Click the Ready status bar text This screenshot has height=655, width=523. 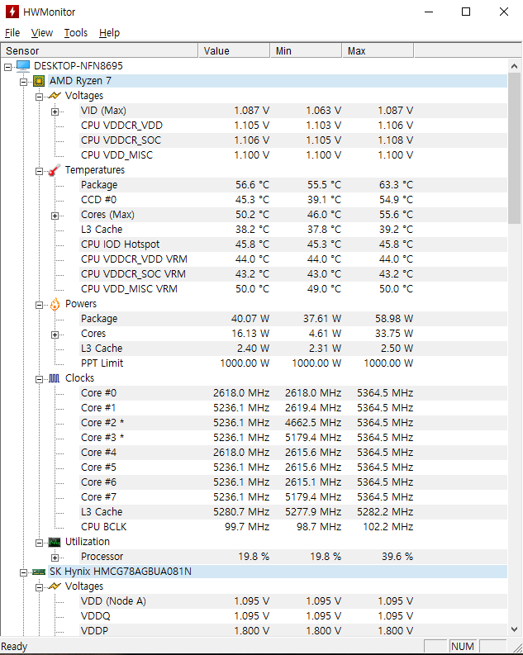tap(14, 647)
